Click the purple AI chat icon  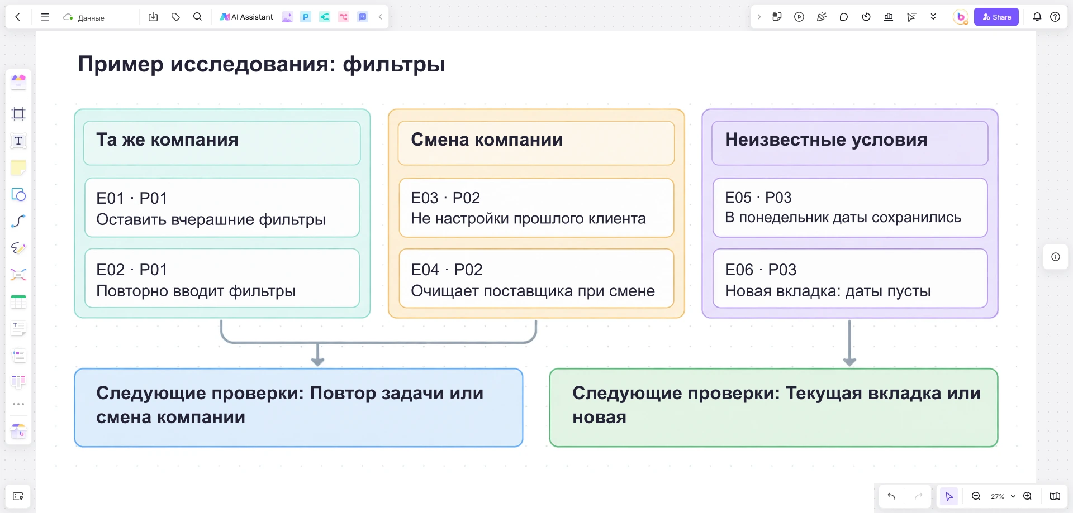[x=363, y=17]
